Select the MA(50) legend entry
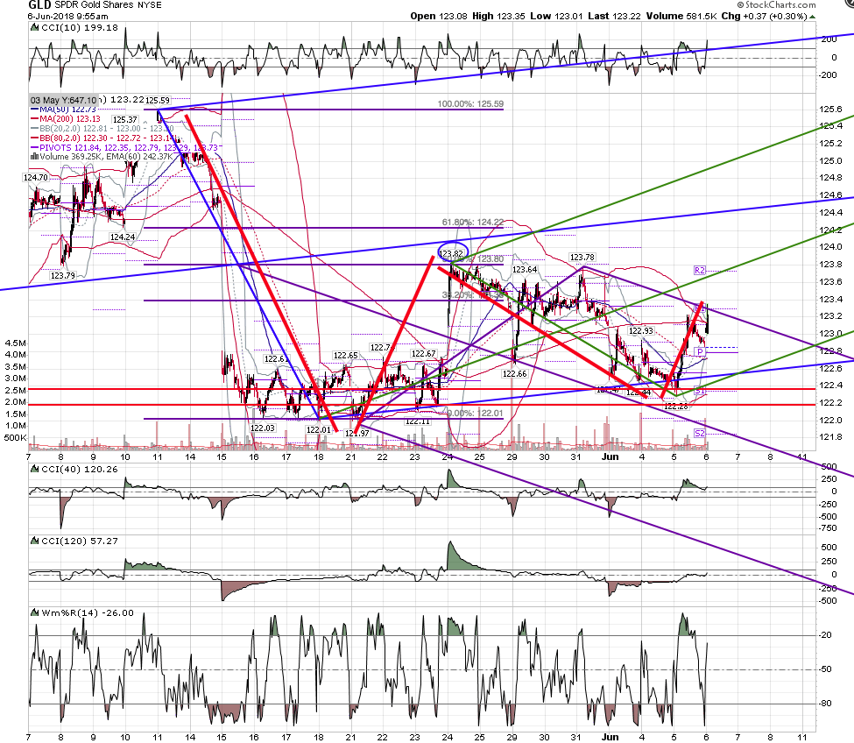 point(63,110)
